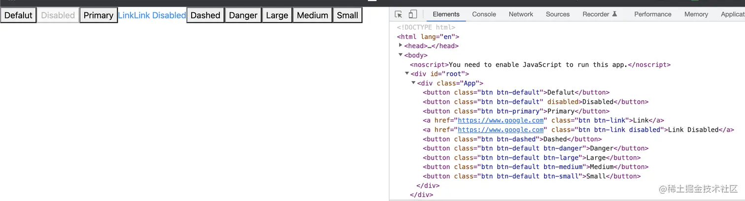The width and height of the screenshot is (745, 201).
Task: Switch to the Sources tab
Action: 558,14
